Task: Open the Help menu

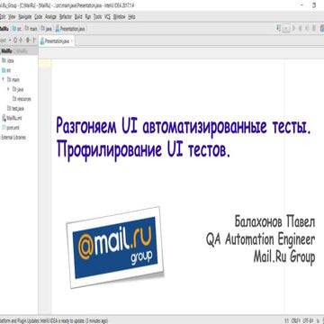Action: point(131,17)
